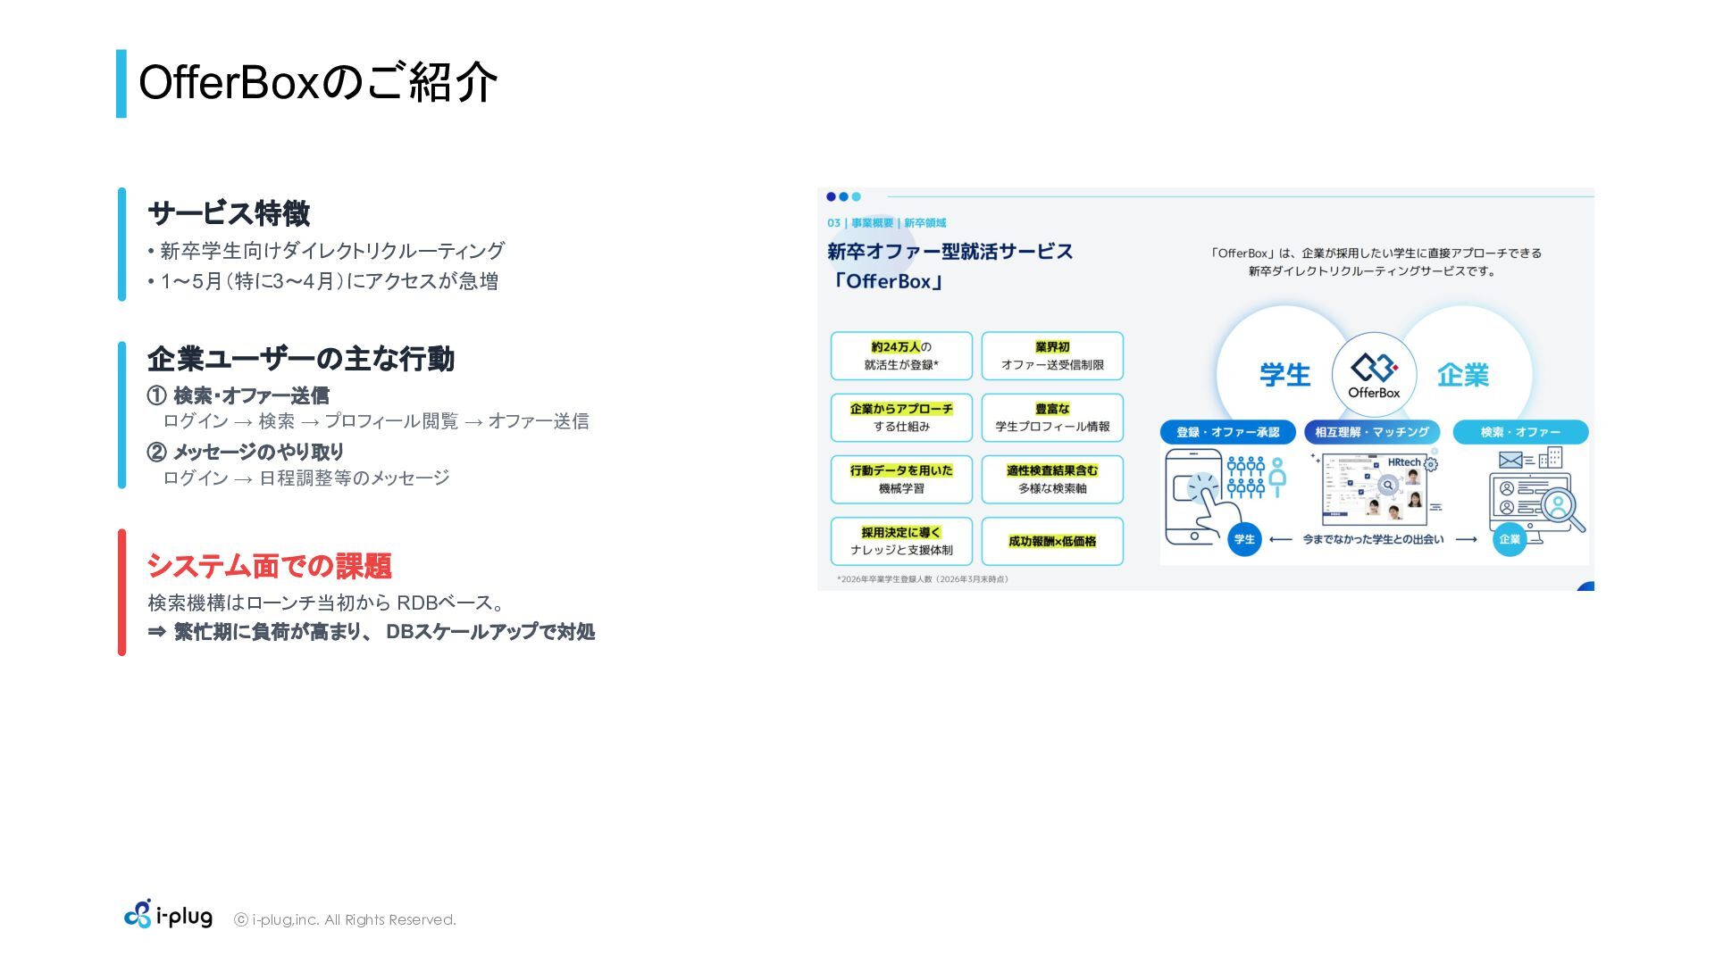
Task: Click the envelope icon above the computer
Action: [x=1510, y=460]
